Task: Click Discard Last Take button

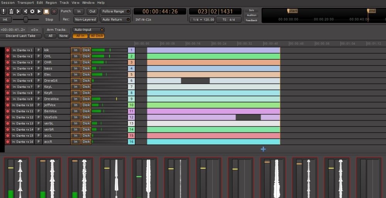Action: pyautogui.click(x=20, y=36)
